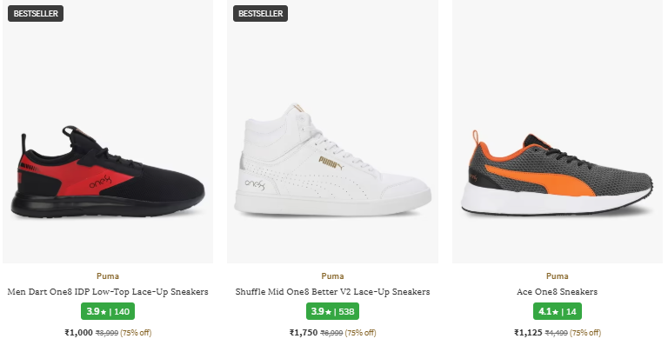
Task: Click the ₹1,750 price of Shuffle Mid One8
Action: coord(304,333)
